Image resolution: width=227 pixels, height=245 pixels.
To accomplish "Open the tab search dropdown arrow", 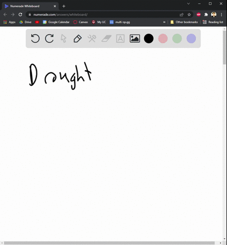I will (x=188, y=4).
